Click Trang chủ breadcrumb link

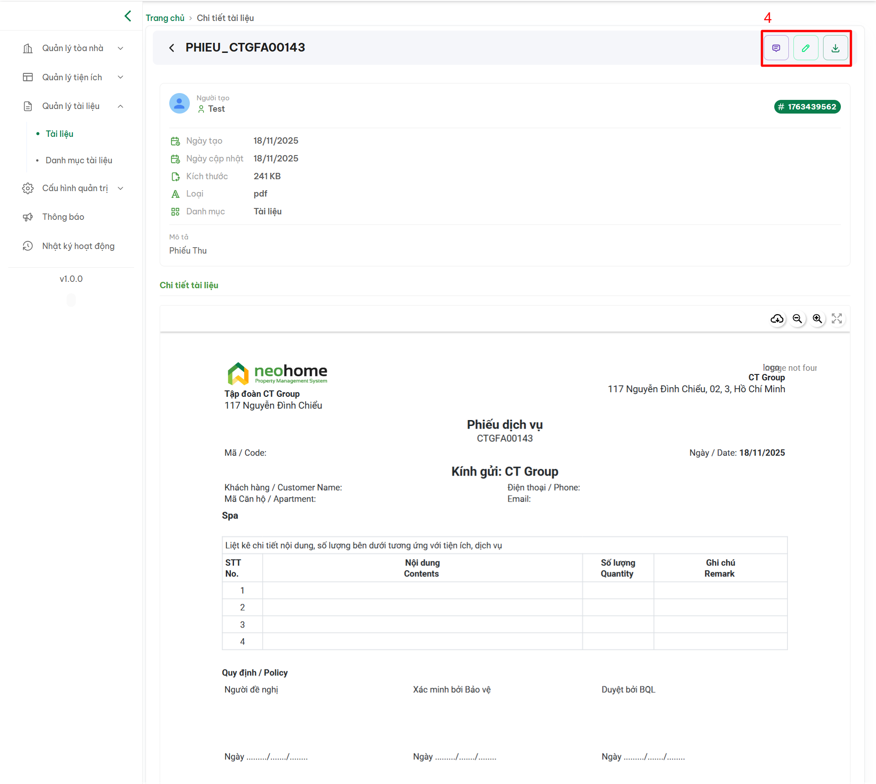tap(165, 18)
